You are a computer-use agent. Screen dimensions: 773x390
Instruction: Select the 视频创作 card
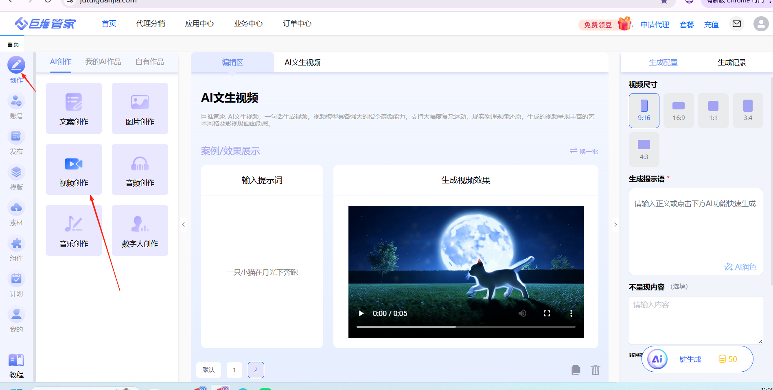point(74,169)
